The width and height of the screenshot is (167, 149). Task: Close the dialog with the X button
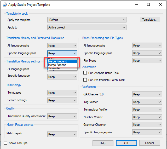160,5
